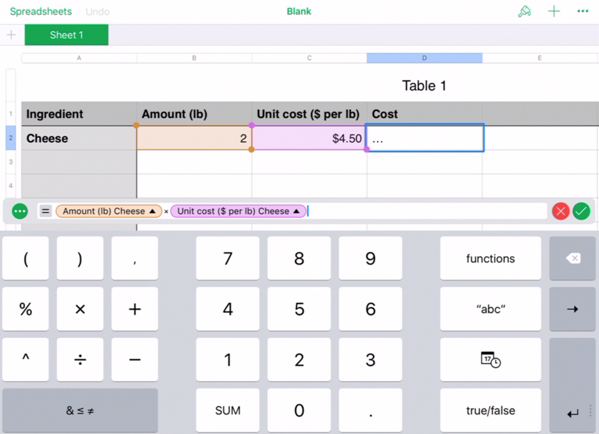
Task: Insert a SUM function
Action: [228, 411]
